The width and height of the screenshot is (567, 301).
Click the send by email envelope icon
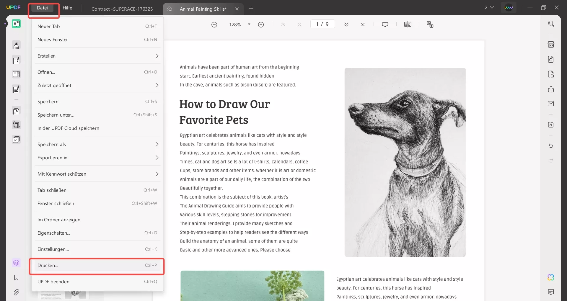pyautogui.click(x=551, y=104)
